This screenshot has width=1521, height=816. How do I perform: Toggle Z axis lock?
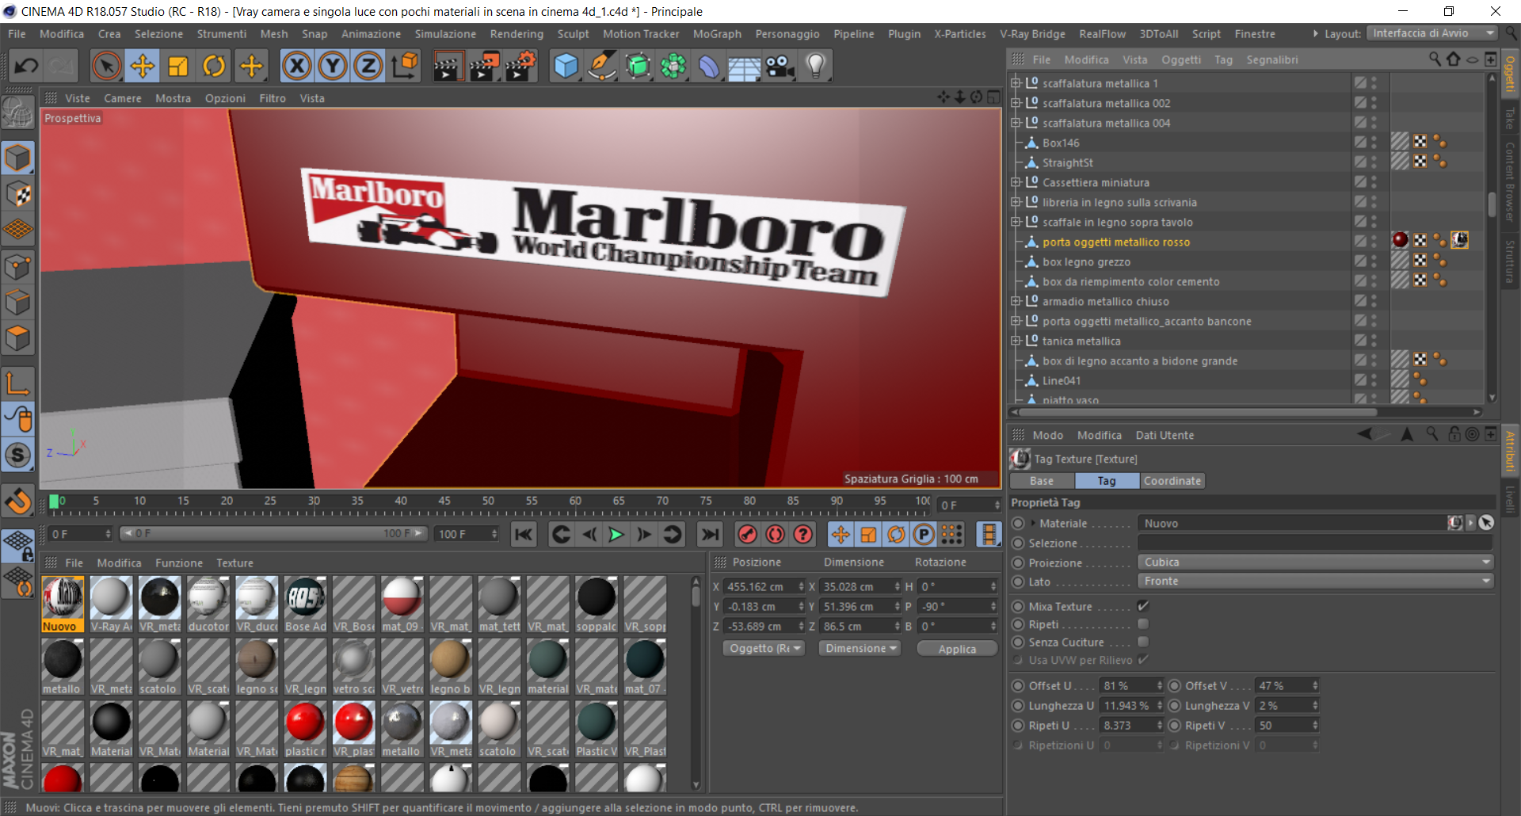click(x=368, y=66)
